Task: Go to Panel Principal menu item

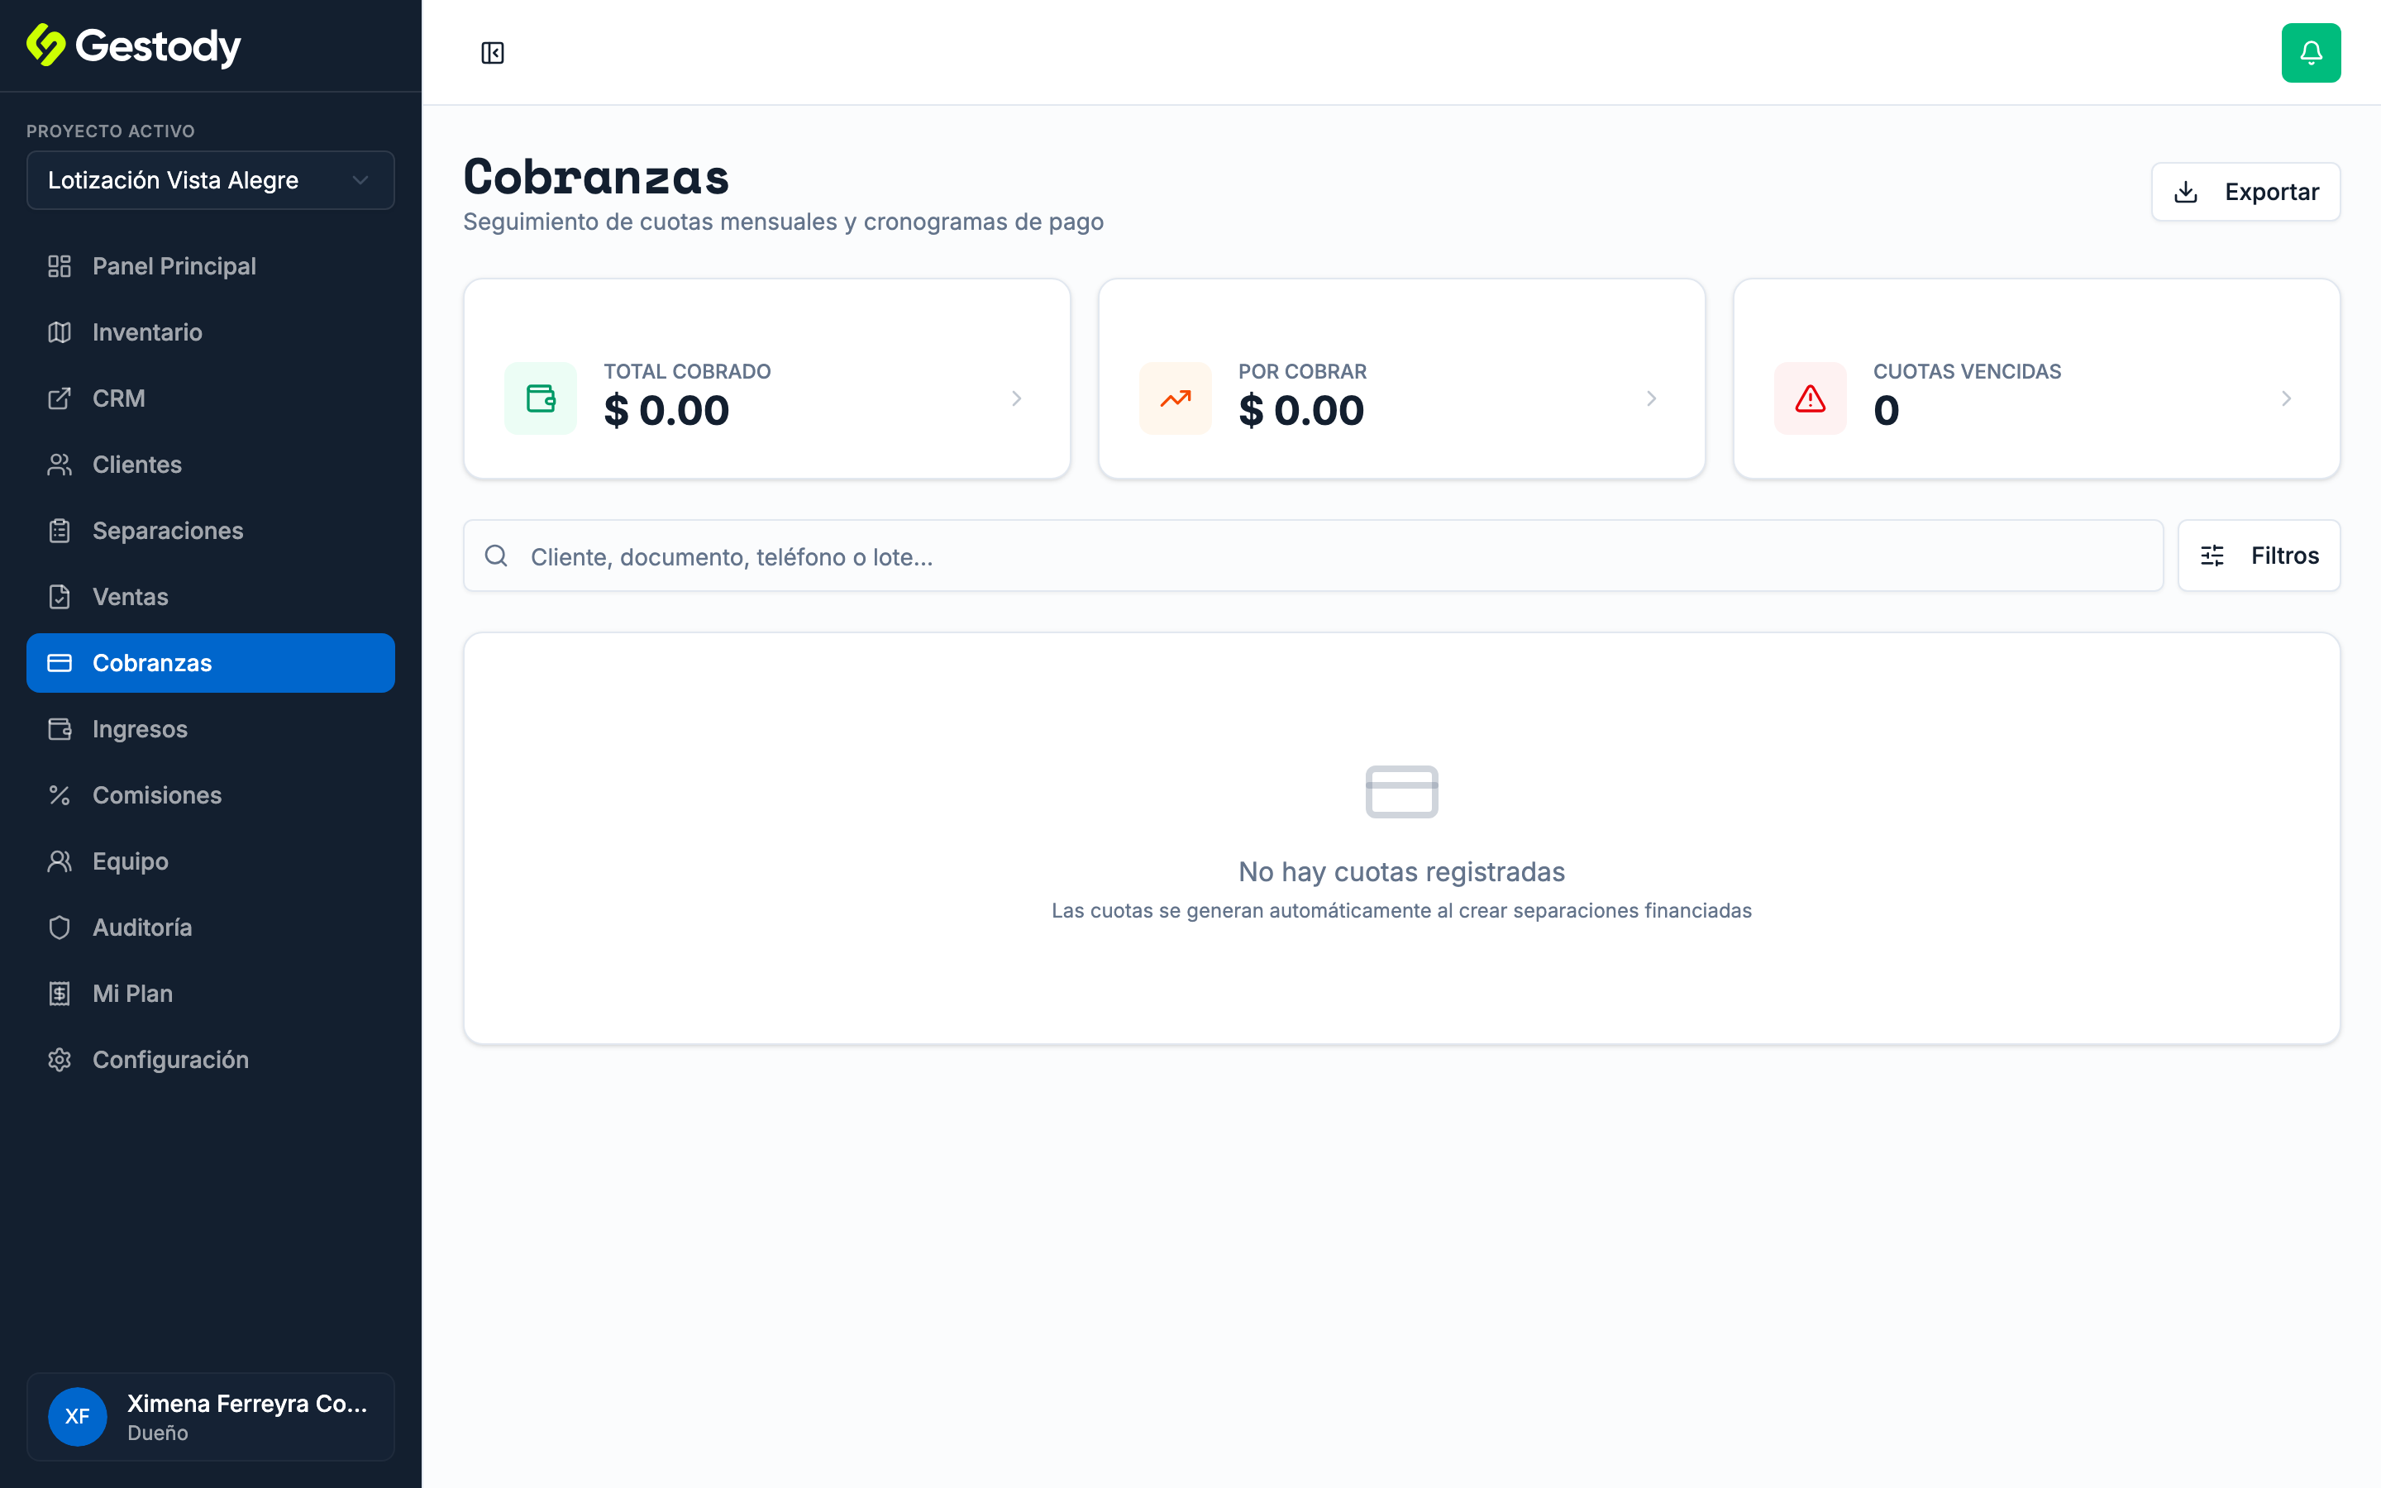Action: click(211, 267)
